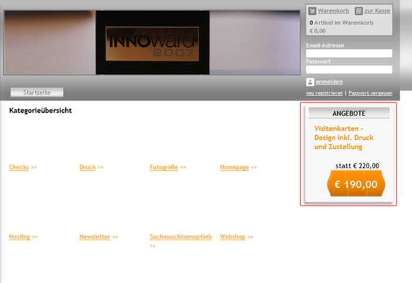Open the Webshop category

pos(233,237)
